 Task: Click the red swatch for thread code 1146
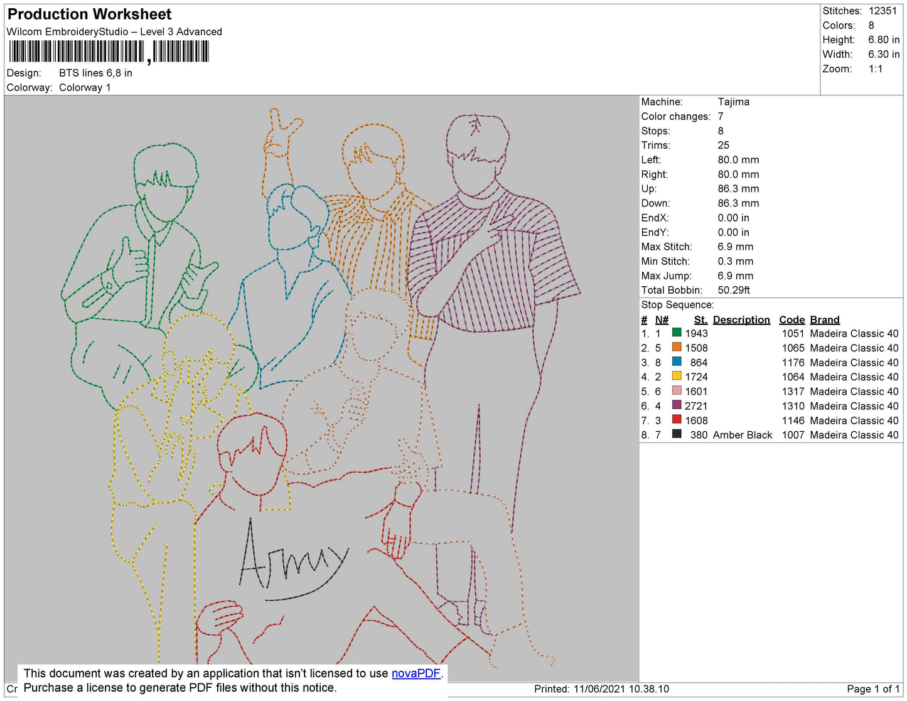[x=677, y=419]
